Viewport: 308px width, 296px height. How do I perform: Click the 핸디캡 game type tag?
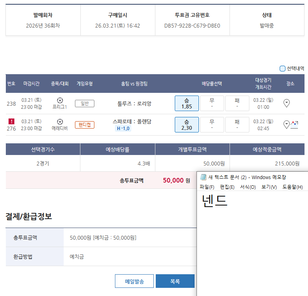(85, 125)
